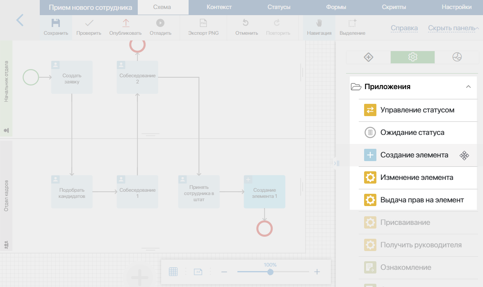Image resolution: width=483 pixels, height=287 pixels.
Task: Click side panel collapse handle
Action: coord(336,163)
